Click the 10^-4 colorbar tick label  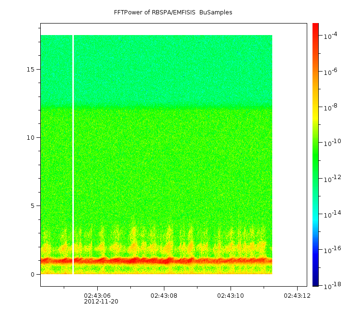tap(331, 36)
